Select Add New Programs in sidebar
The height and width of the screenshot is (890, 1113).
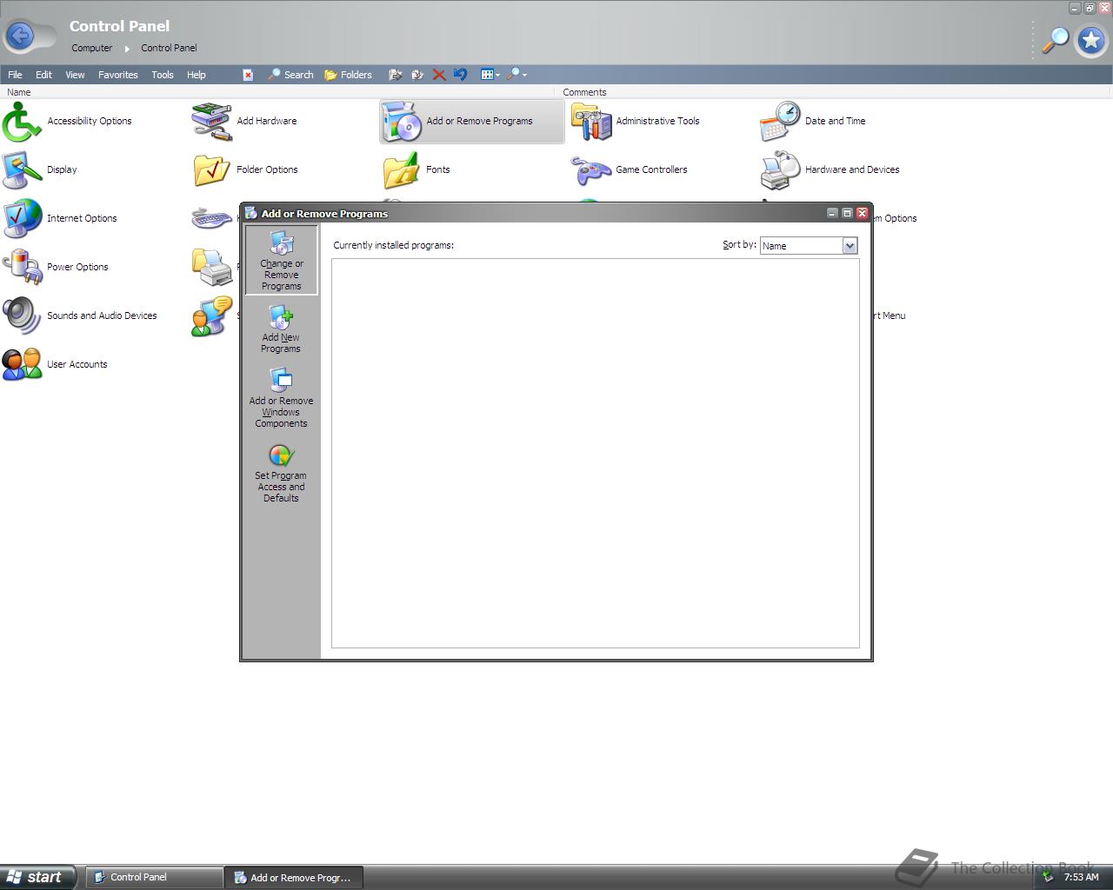pyautogui.click(x=281, y=329)
